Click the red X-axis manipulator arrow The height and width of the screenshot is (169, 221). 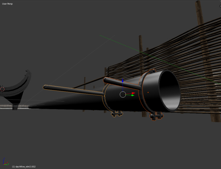pyautogui.click(x=133, y=93)
